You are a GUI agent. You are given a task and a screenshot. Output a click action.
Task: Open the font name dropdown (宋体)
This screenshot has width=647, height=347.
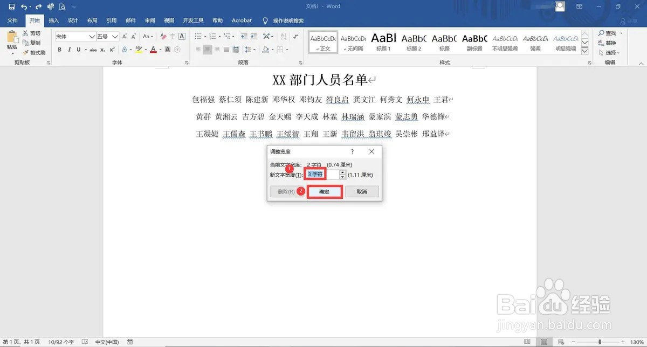92,36
